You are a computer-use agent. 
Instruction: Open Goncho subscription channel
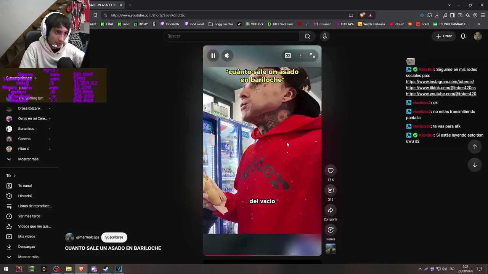coord(24,139)
